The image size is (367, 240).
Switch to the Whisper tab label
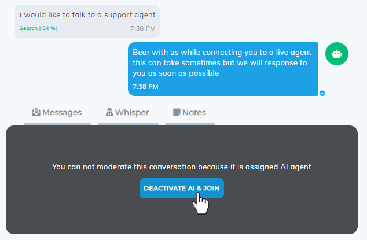[x=132, y=113]
